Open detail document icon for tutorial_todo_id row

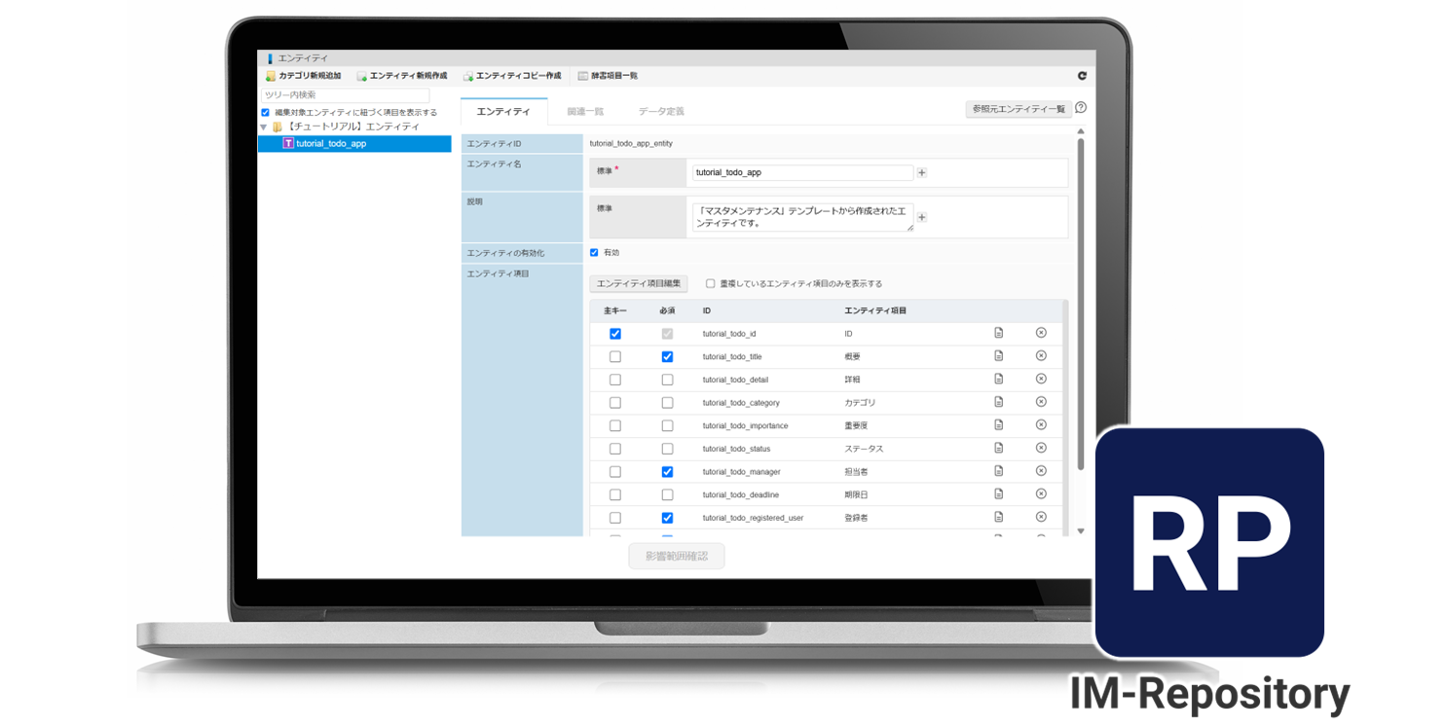pos(999,333)
